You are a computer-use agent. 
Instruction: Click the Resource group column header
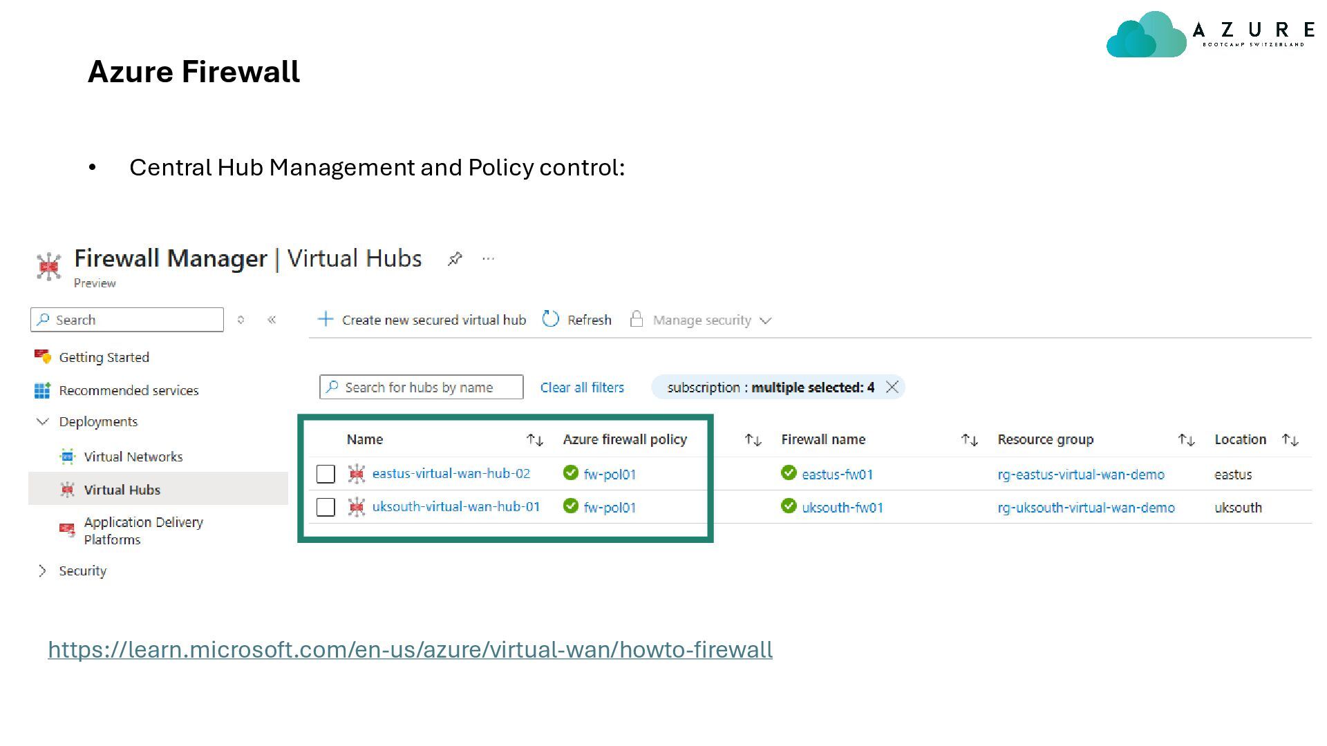click(1046, 439)
